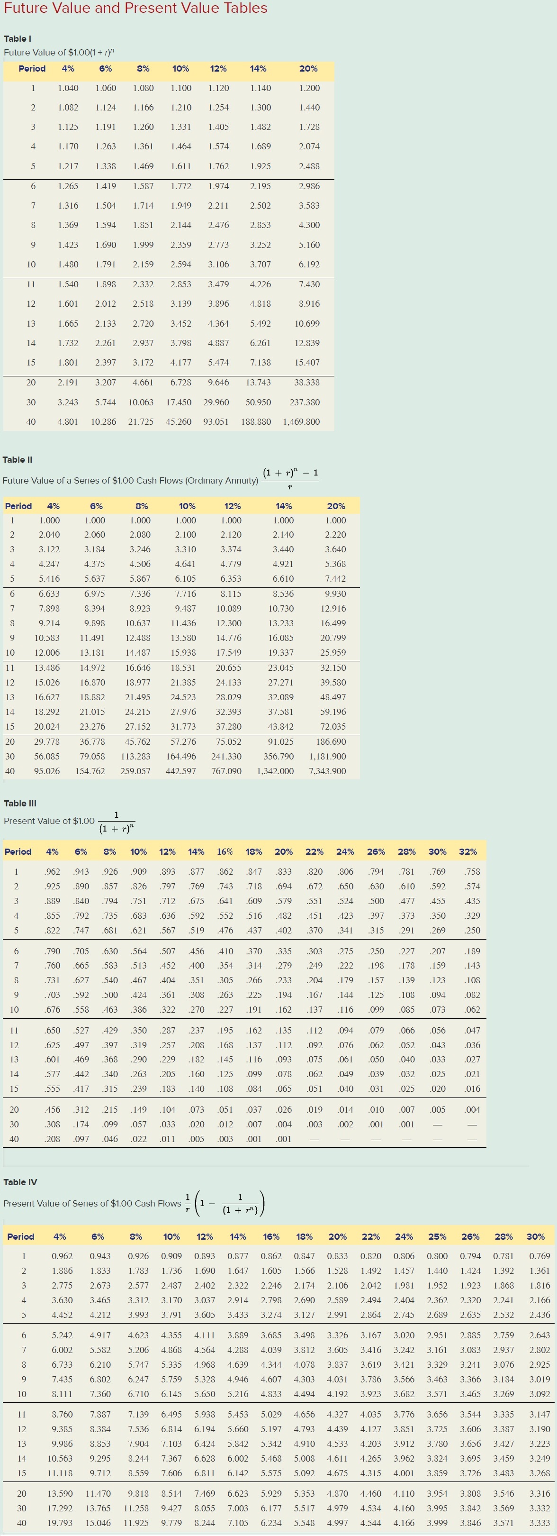Select the 'Table I' heading
557x1536 pixels.
click(17, 39)
